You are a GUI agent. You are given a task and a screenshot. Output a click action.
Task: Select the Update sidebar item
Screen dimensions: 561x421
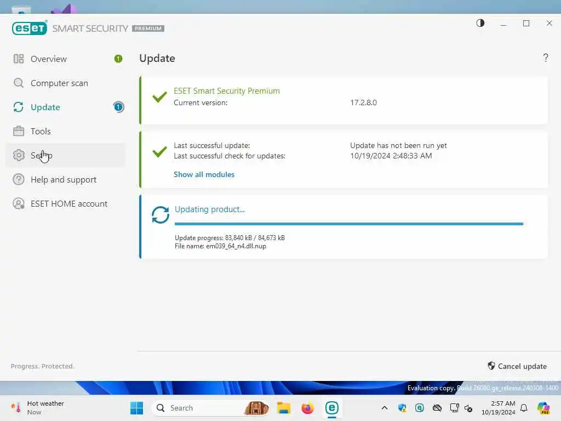[66, 107]
